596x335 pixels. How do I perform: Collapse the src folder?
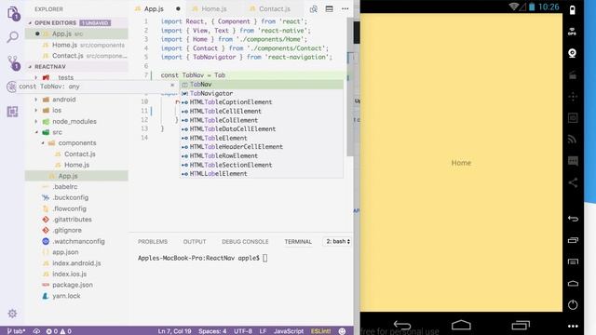click(x=36, y=132)
